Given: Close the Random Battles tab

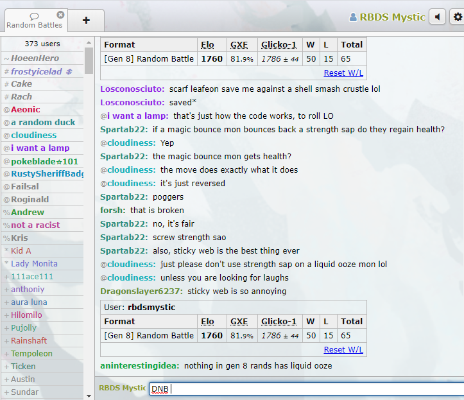Looking at the screenshot, I should (60, 15).
